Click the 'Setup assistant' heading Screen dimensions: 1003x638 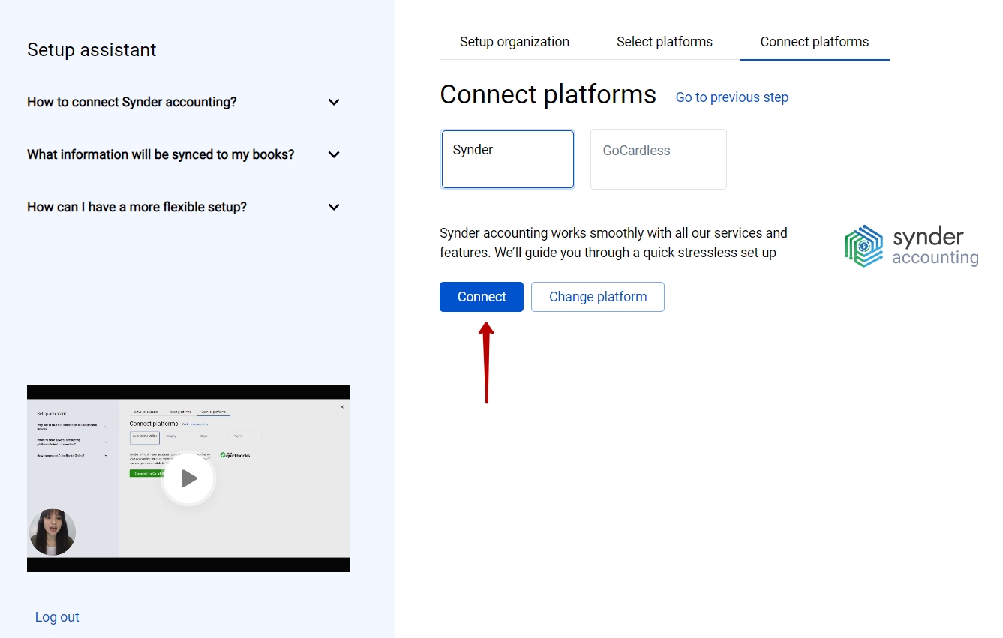pos(92,50)
